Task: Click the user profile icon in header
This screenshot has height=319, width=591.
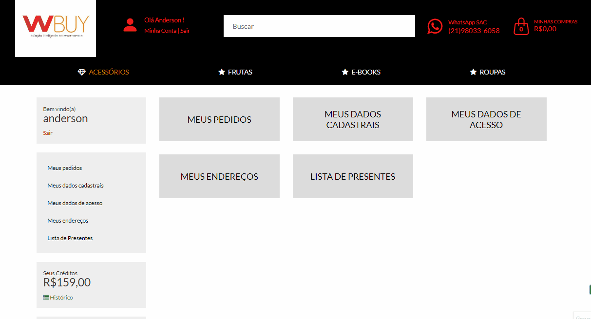Action: click(130, 25)
